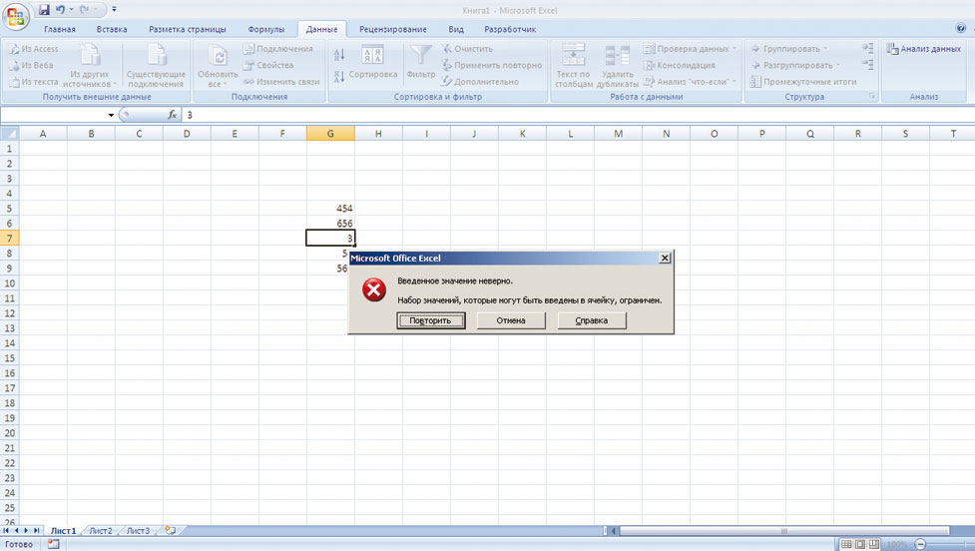Select column G header

(330, 133)
